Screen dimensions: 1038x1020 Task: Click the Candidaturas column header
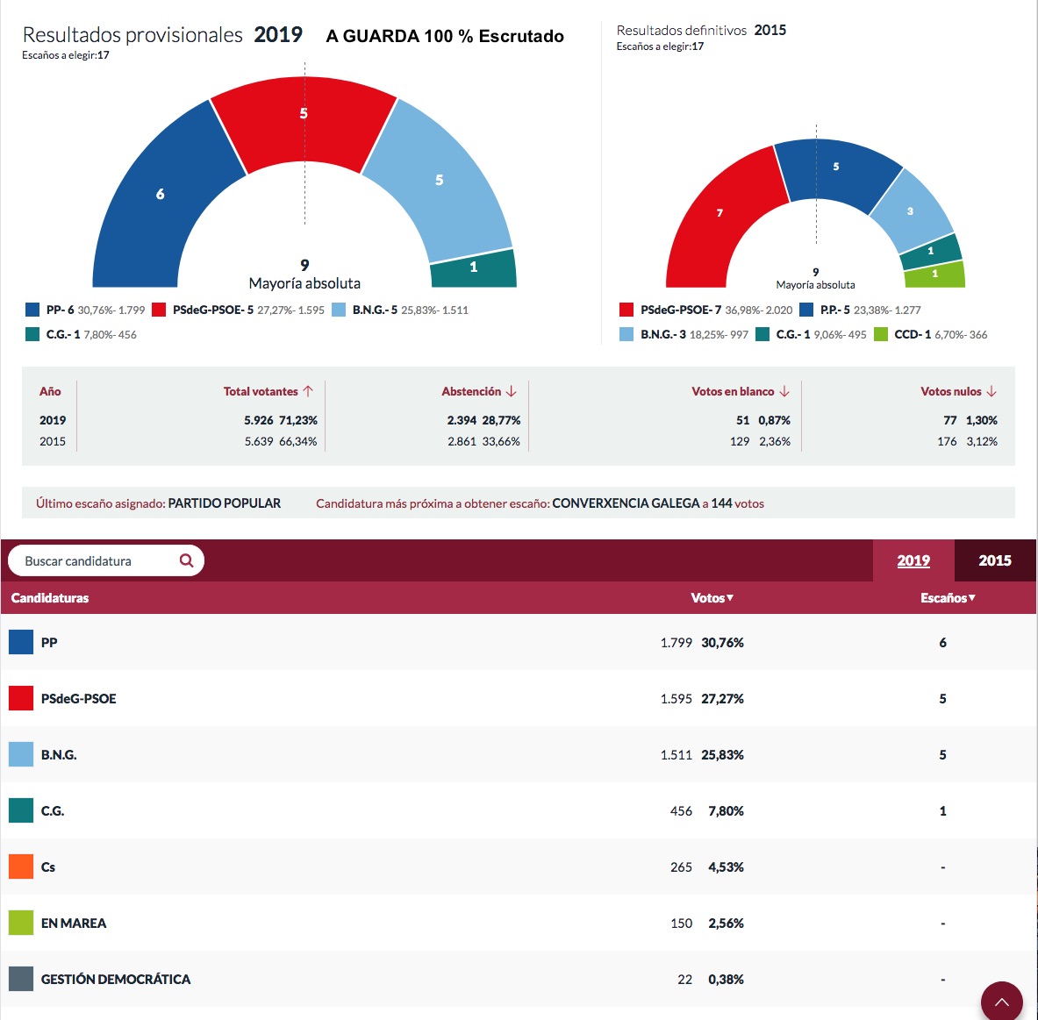click(50, 598)
